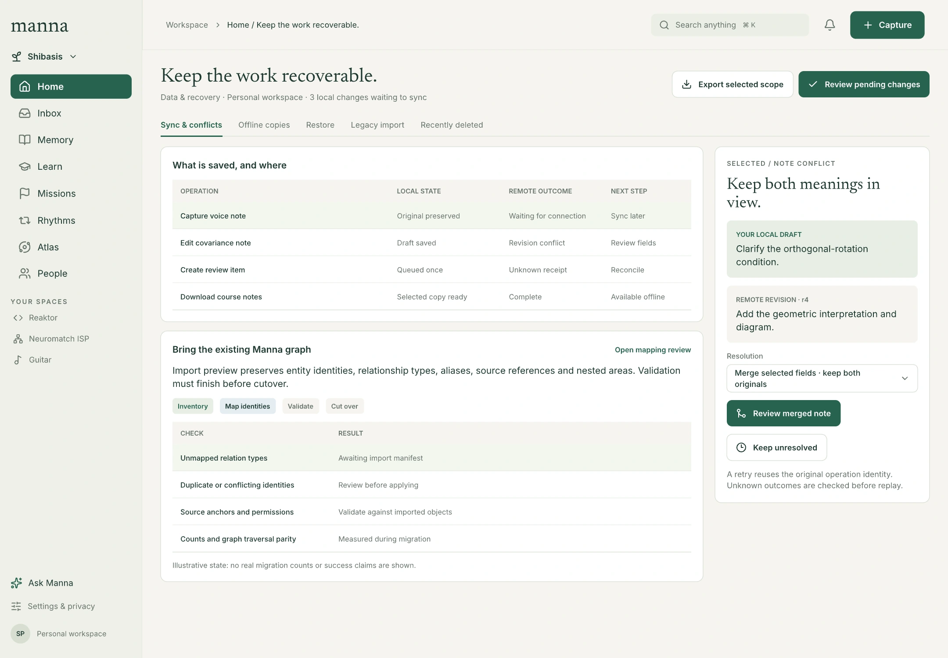
Task: Click the Capture button
Action: click(887, 25)
